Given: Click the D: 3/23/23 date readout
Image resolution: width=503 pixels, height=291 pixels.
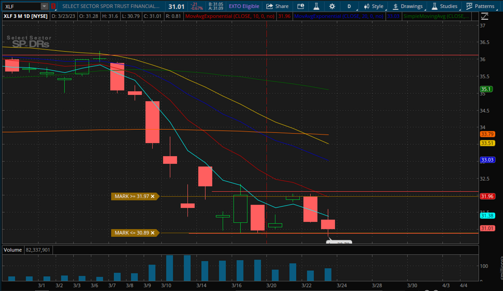Looking at the screenshot, I should click(x=64, y=16).
